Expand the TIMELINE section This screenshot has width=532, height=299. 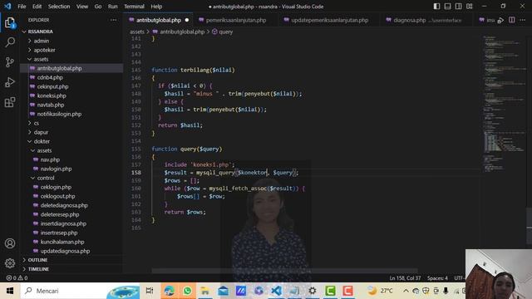pyautogui.click(x=38, y=269)
